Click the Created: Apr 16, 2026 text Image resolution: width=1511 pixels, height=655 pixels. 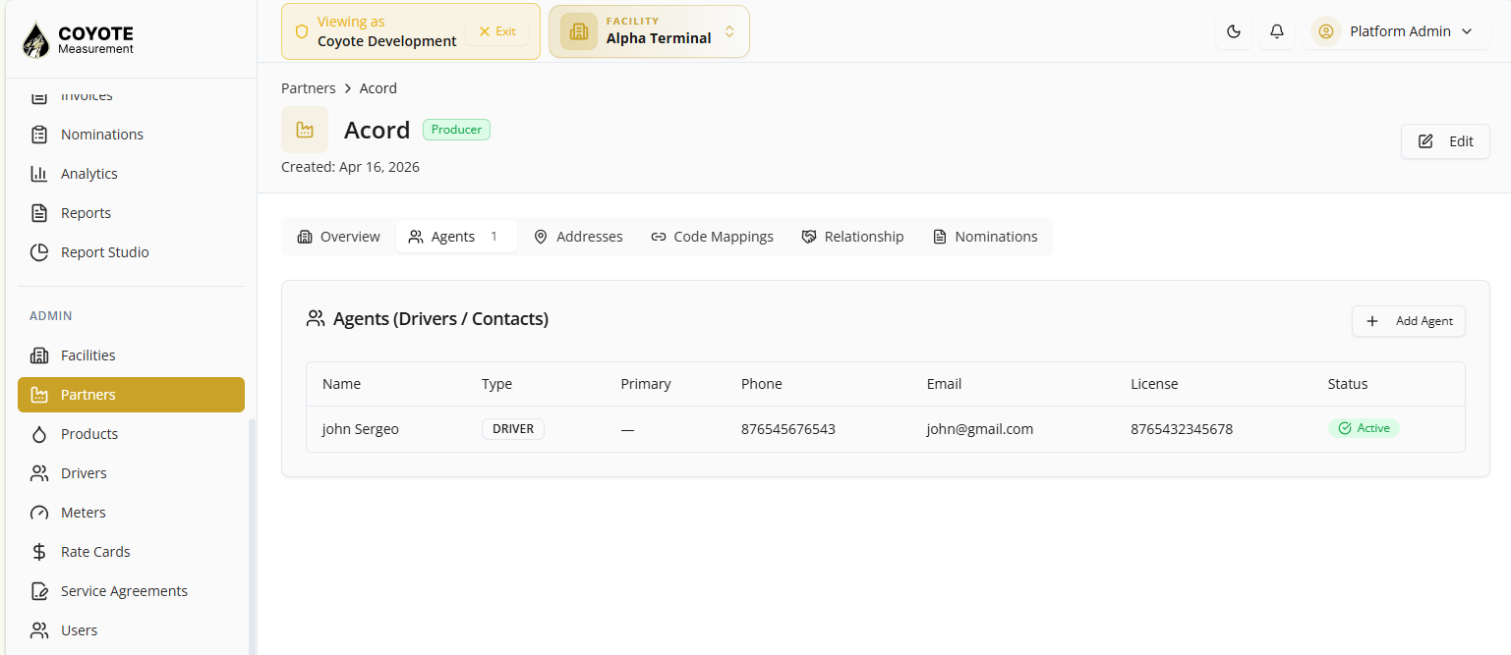350,167
